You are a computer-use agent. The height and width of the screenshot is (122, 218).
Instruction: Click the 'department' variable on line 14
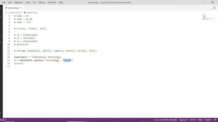pyautogui.click(x=20, y=57)
